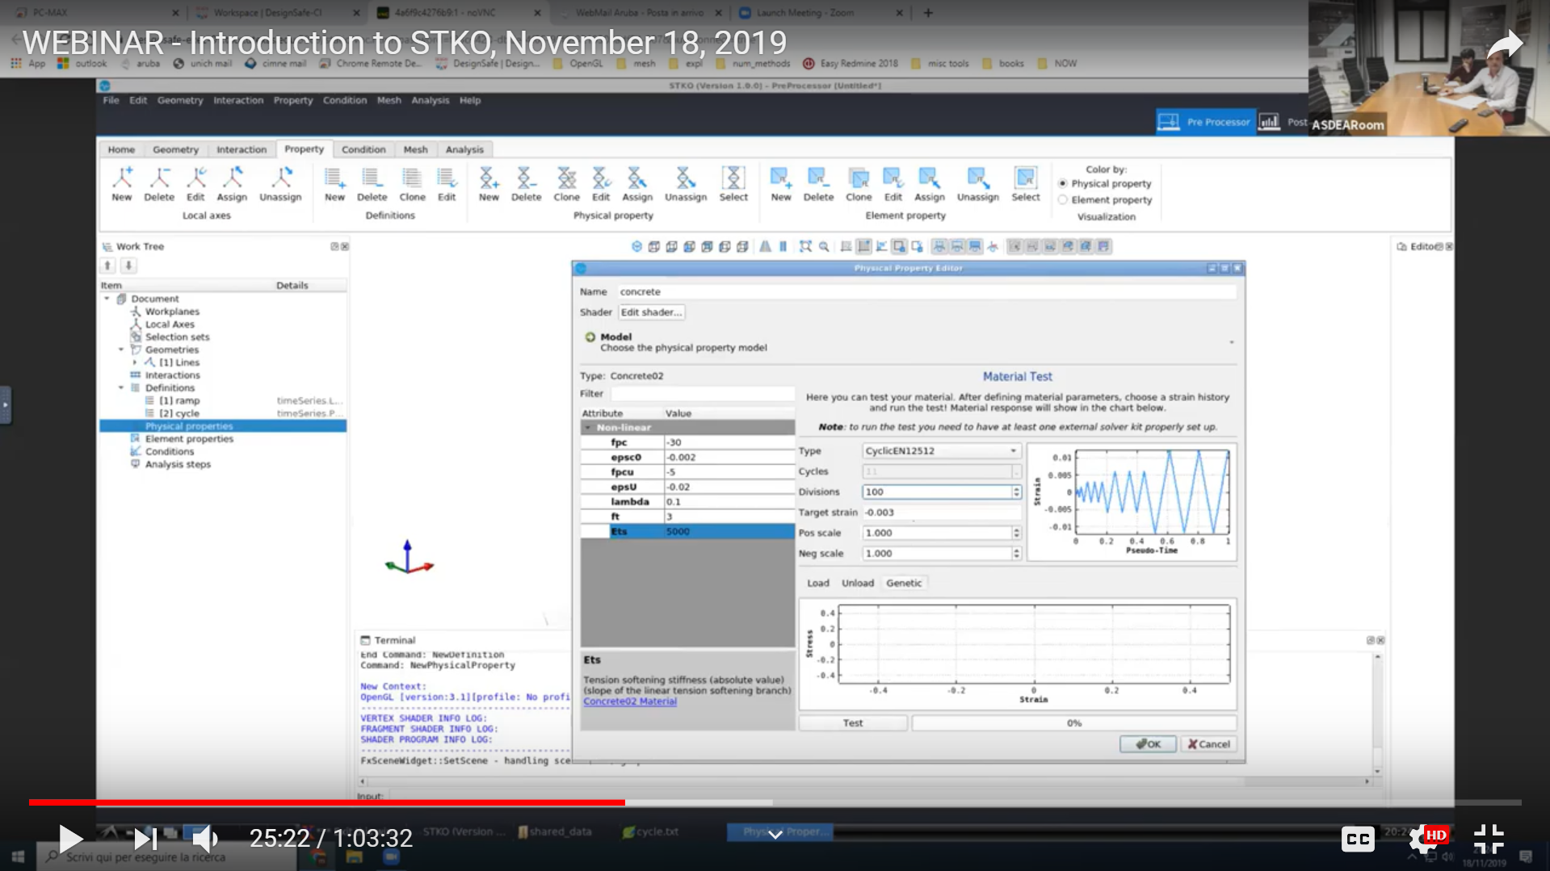This screenshot has width=1550, height=871.
Task: Confirm with the OK button
Action: tap(1148, 744)
